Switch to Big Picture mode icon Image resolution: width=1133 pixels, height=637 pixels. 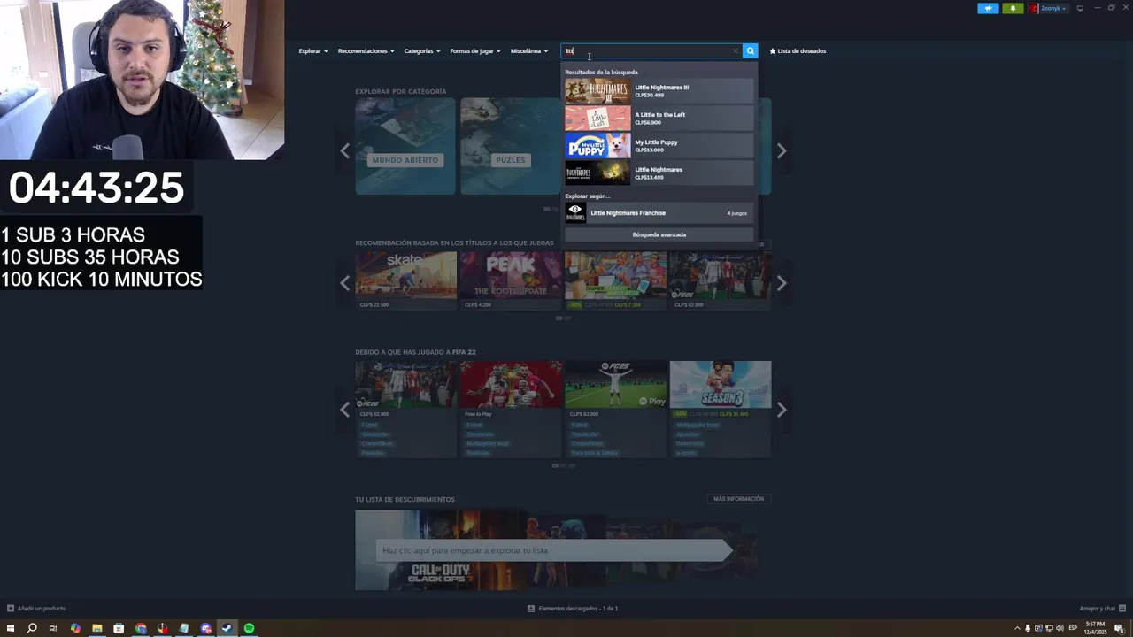pyautogui.click(x=1080, y=8)
